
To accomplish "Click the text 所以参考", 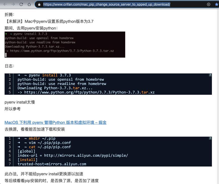I will coord(13,109).
